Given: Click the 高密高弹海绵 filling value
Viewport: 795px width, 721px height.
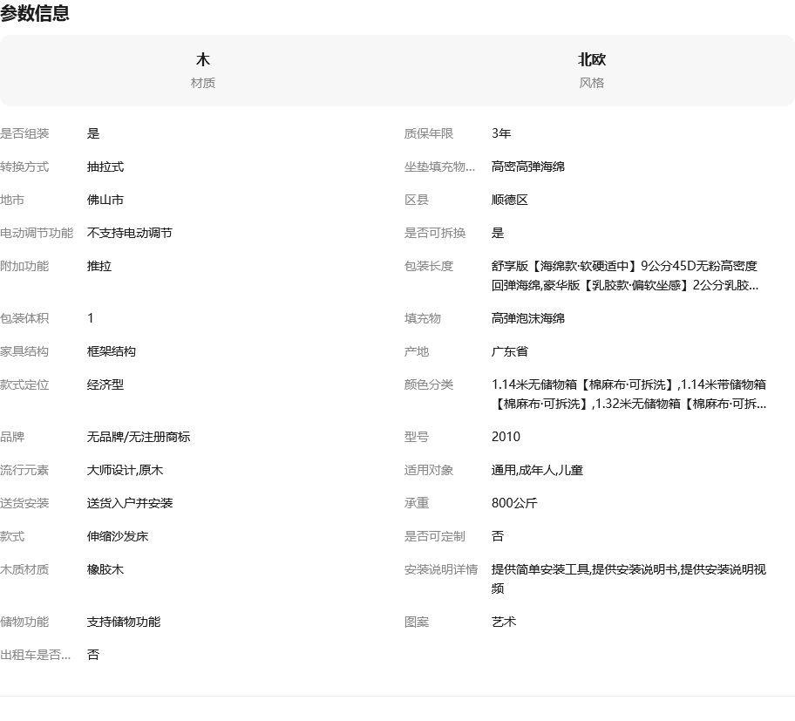Looking at the screenshot, I should click(528, 167).
